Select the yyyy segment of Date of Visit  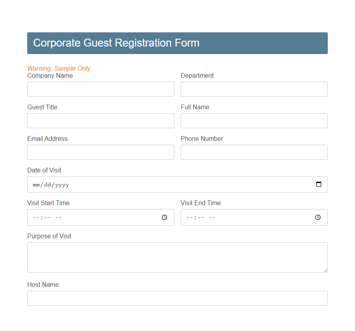pos(62,185)
